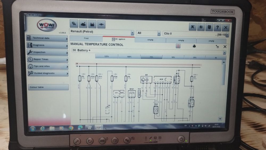The height and width of the screenshot is (150, 266).
Task: Set diagram zoom to 100%
Action: tap(129, 57)
